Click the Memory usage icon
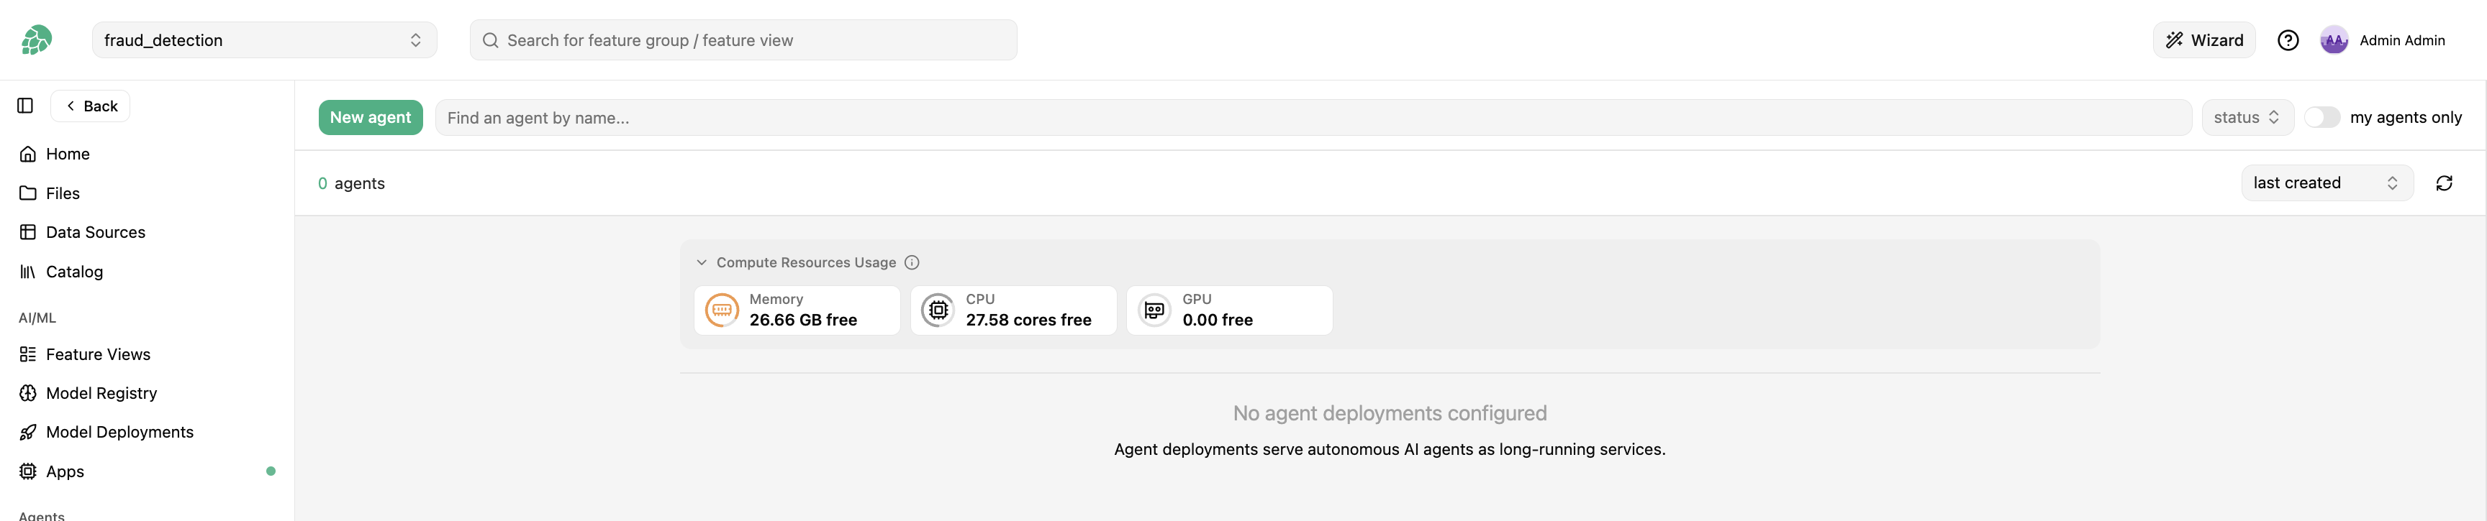Viewport: 2487px width, 521px height. click(x=722, y=310)
